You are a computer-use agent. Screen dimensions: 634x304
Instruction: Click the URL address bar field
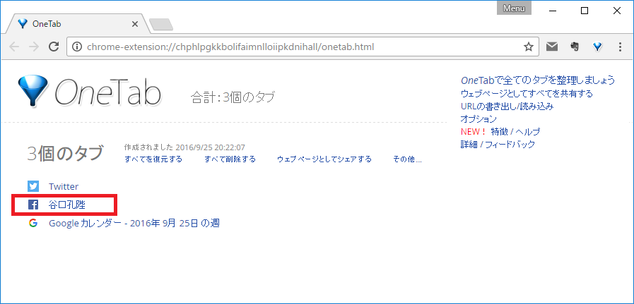297,47
